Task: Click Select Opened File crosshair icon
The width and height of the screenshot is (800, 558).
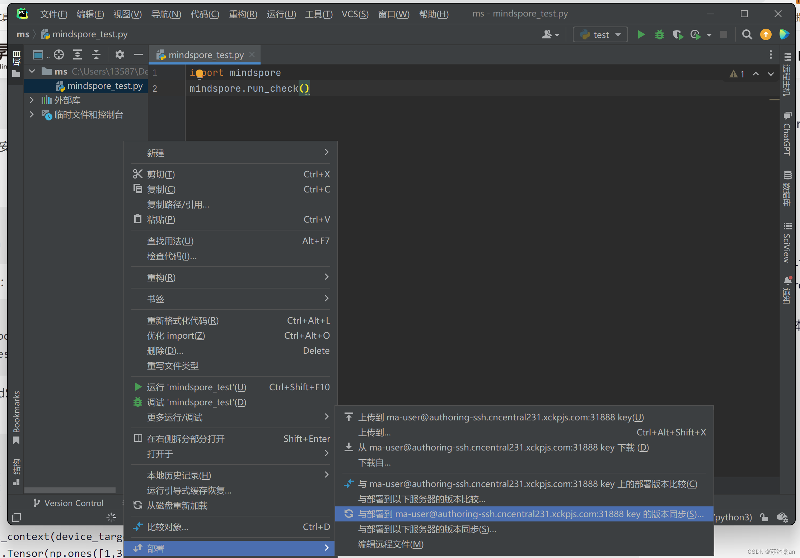Action: (59, 55)
